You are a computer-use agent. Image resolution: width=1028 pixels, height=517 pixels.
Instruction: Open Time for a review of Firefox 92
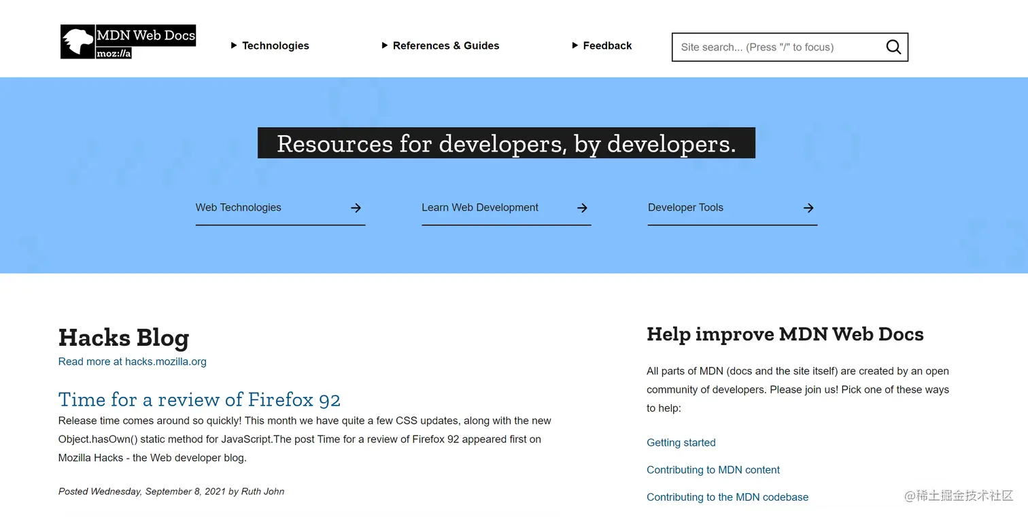[x=199, y=399]
